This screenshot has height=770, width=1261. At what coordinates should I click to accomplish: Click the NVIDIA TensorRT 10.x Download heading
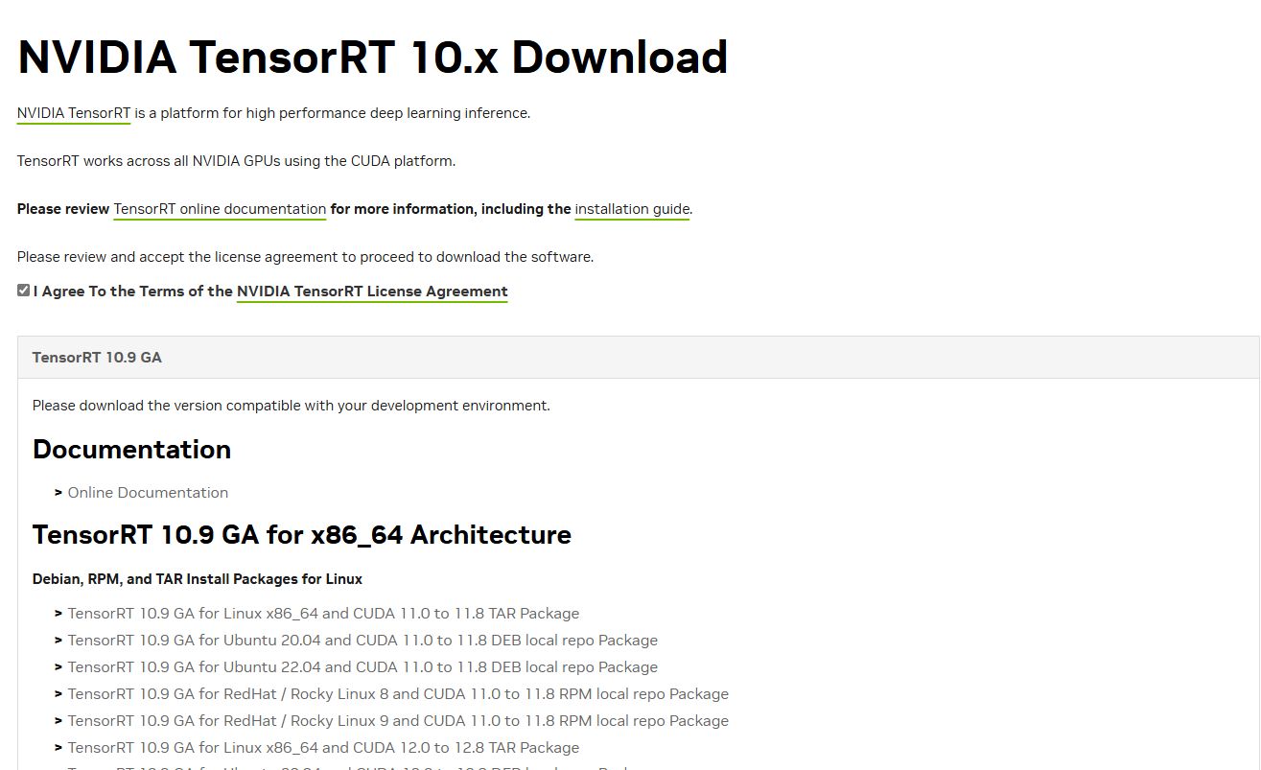[373, 58]
